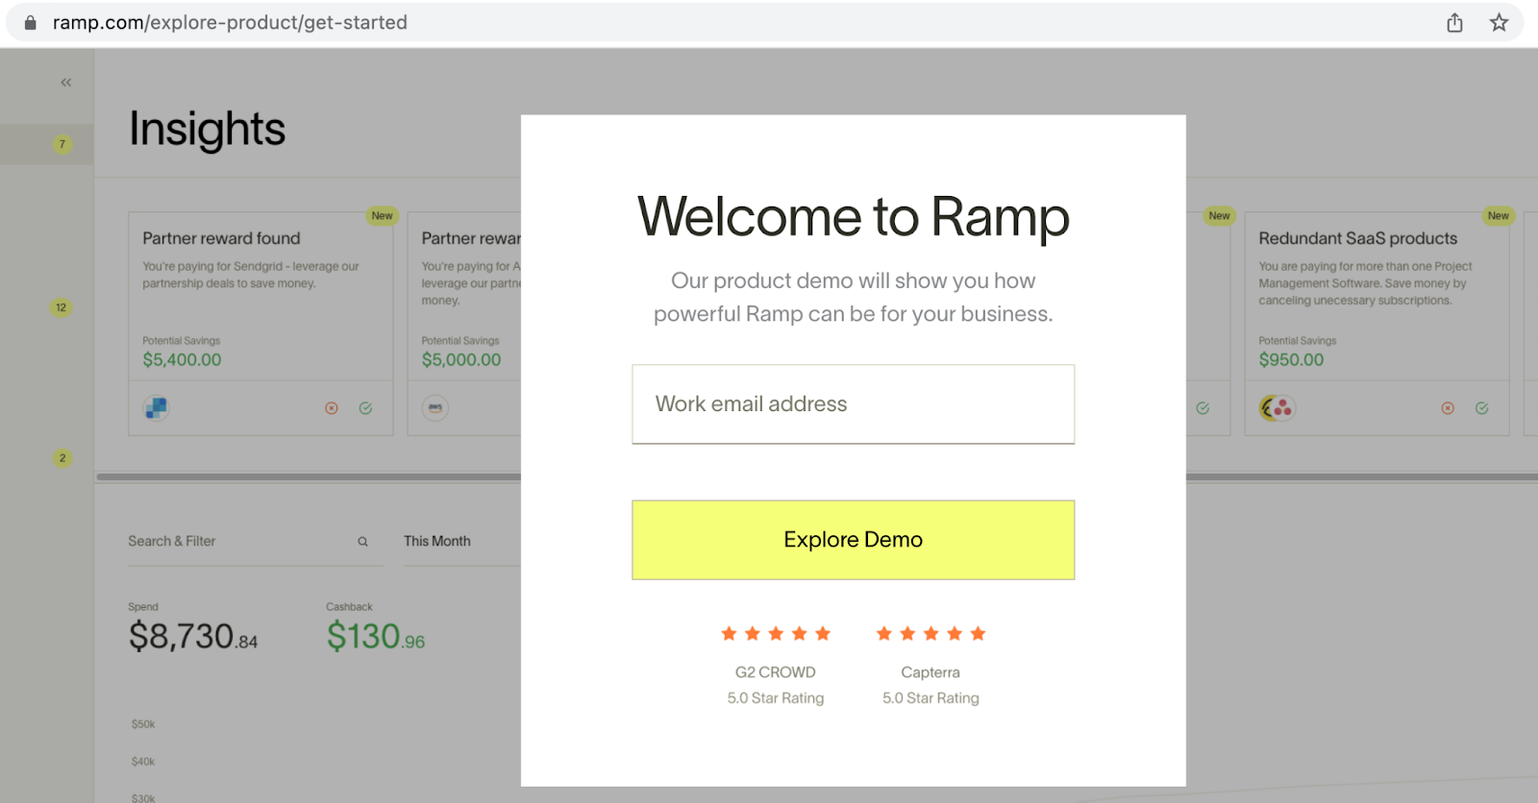
Task: Click the accept check icon left of Redundant SaaS card
Action: coord(1203,408)
